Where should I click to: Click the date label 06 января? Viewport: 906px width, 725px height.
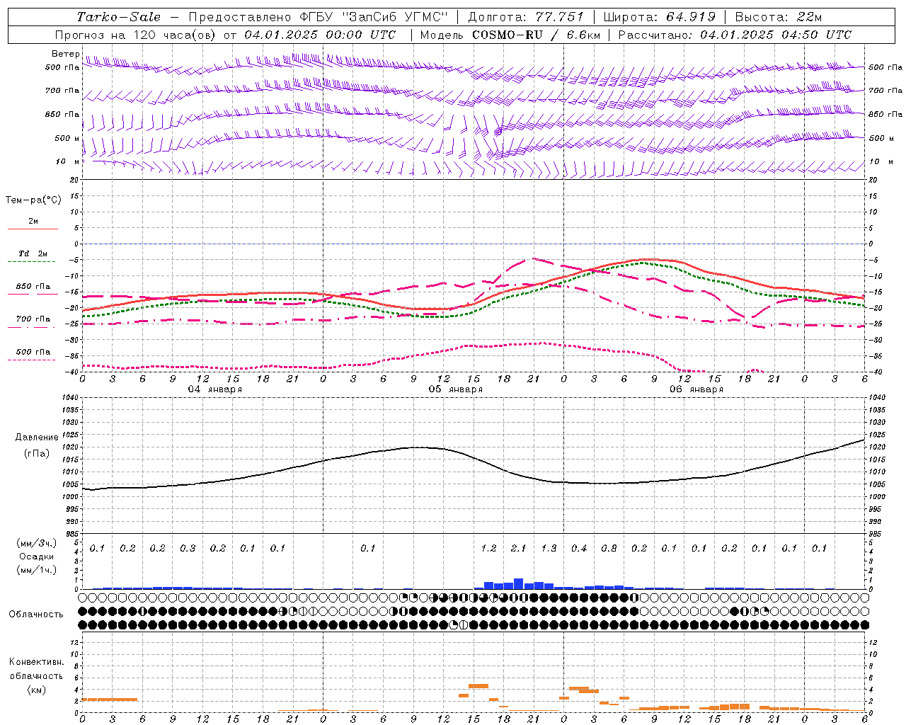click(x=696, y=389)
